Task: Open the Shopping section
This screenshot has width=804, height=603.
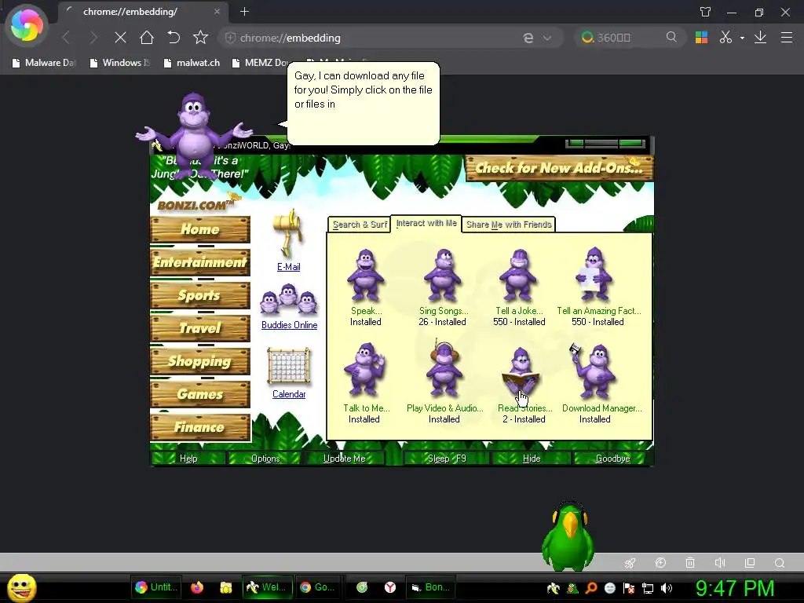Action: tap(200, 361)
